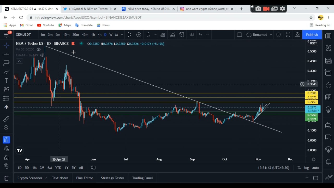Select the 15m timeframe
This screenshot has width=334, height=188.
[x=66, y=35]
